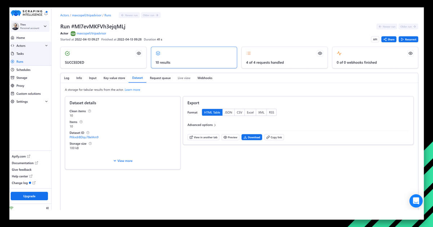The image size is (433, 227).
Task: Switch to the Log tab
Action: tap(66, 78)
